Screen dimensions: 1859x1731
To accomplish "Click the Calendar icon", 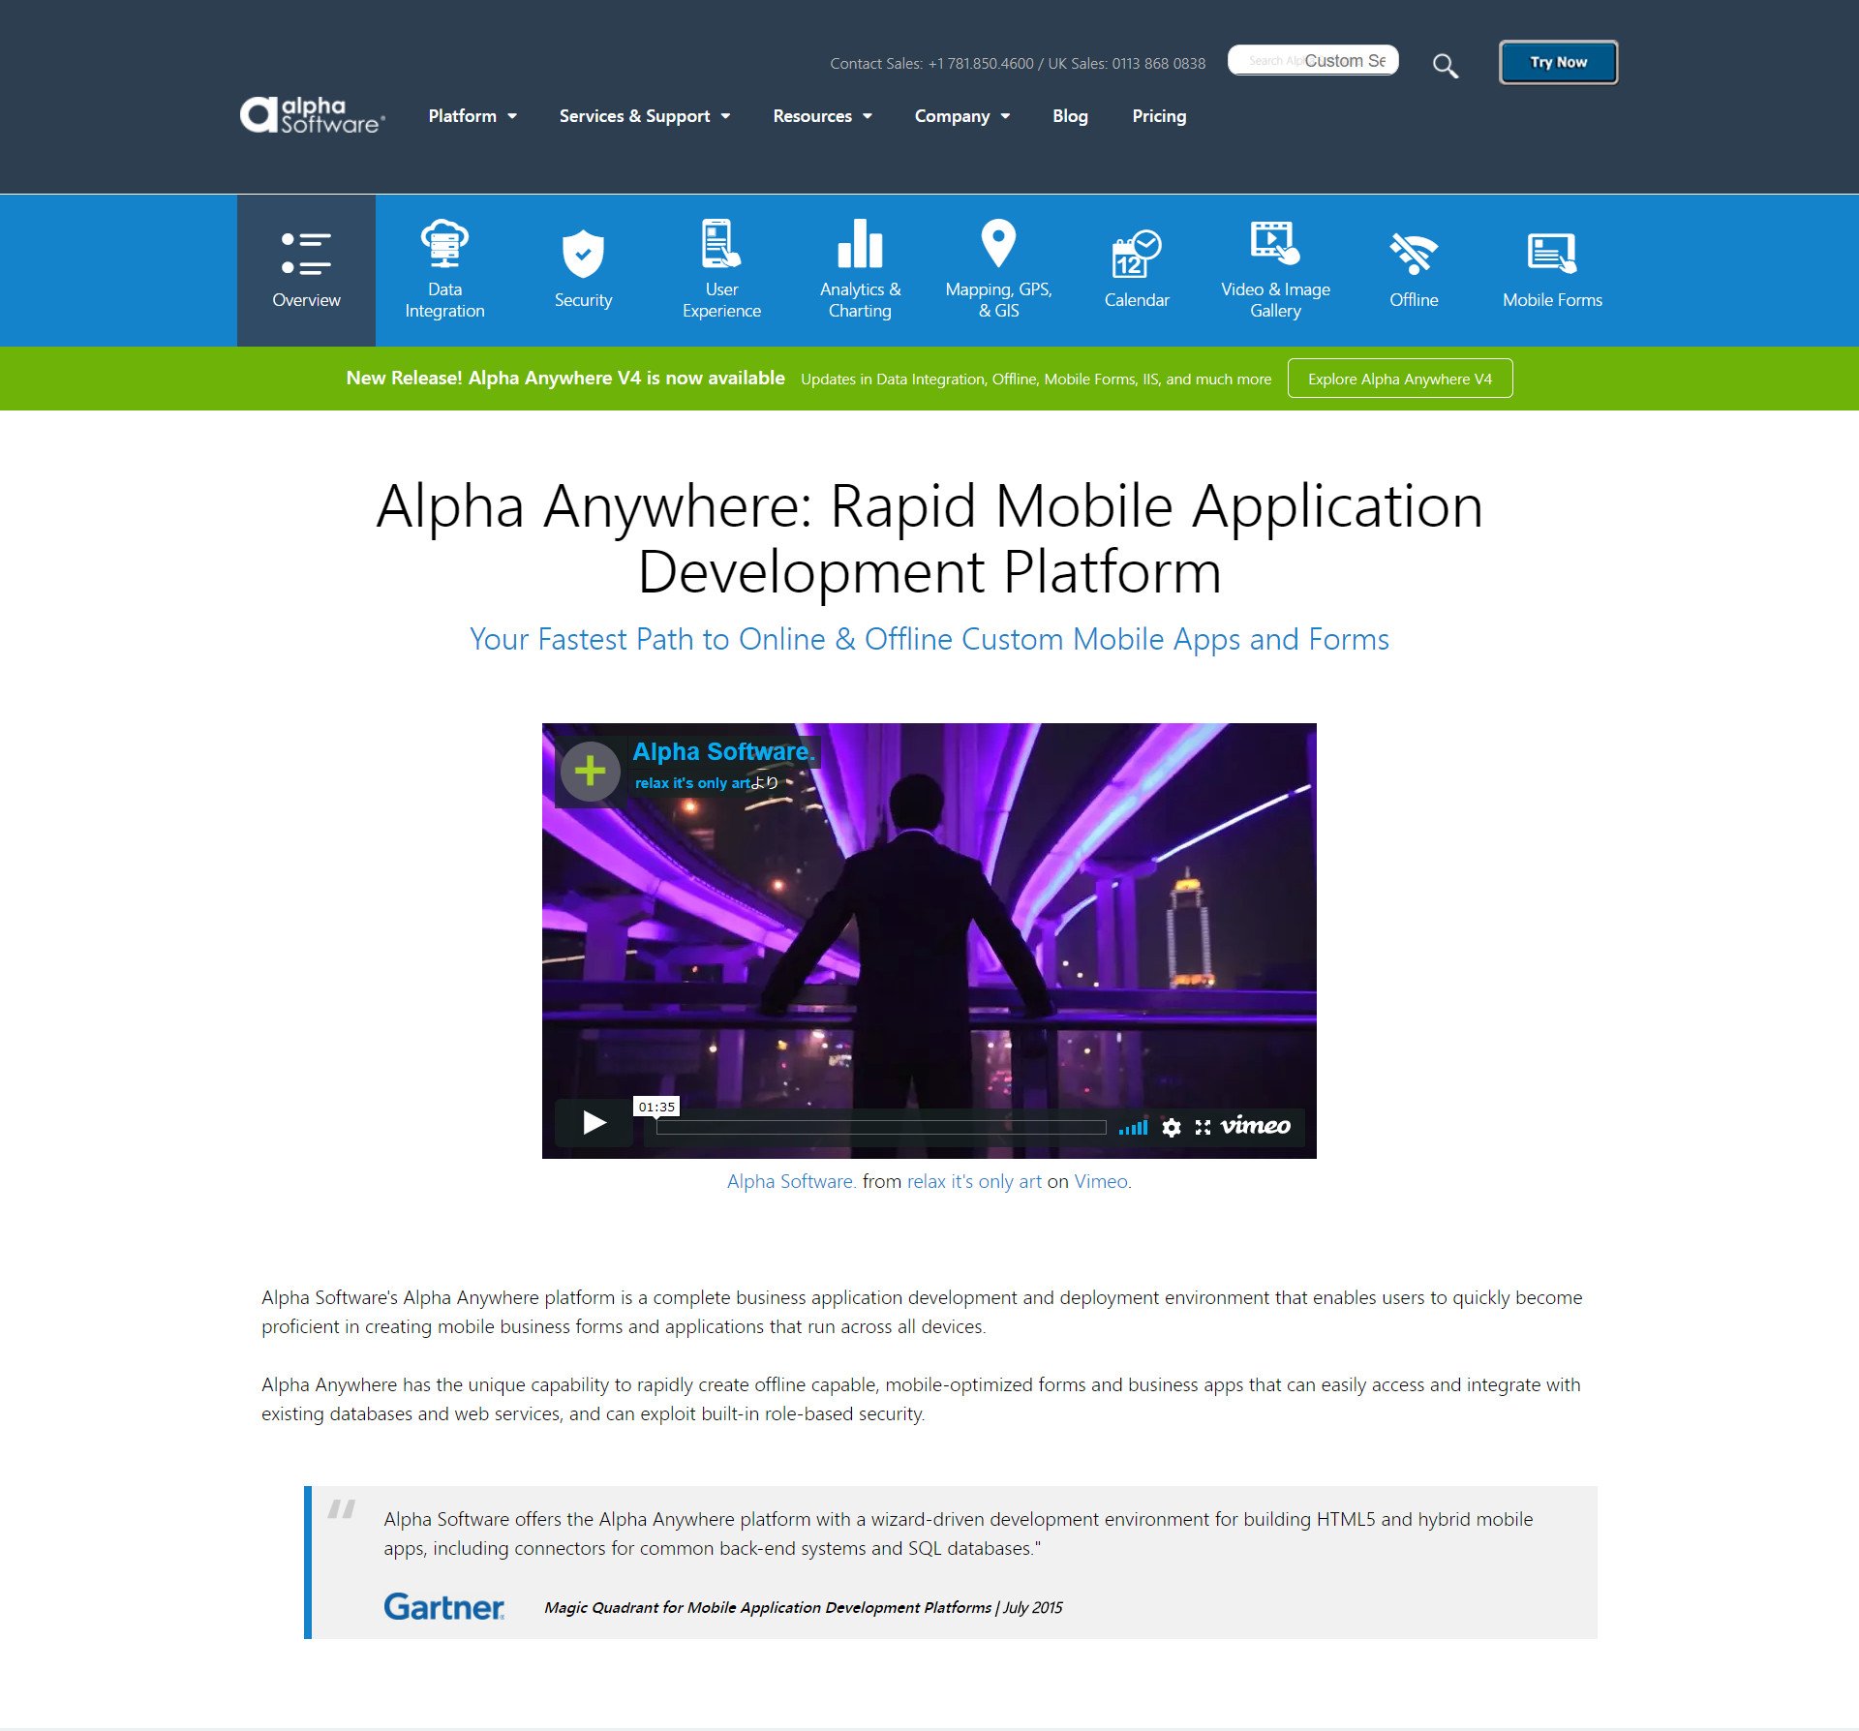I will [x=1137, y=254].
